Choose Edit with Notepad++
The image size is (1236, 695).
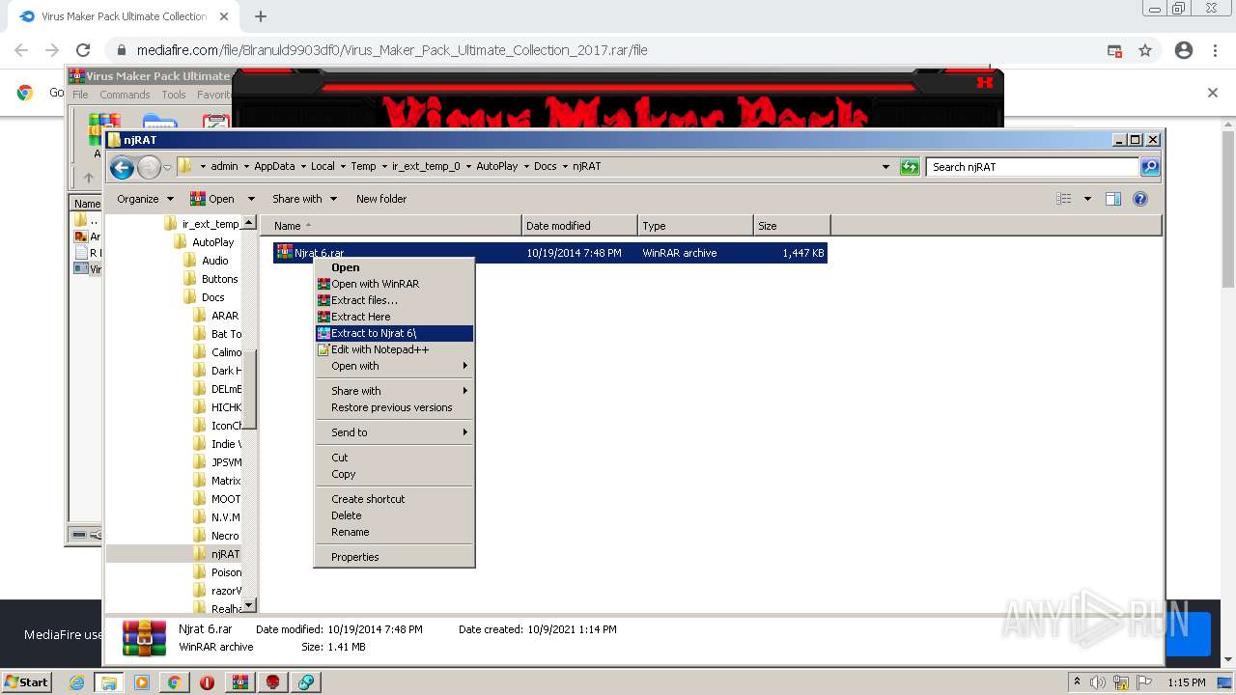click(x=394, y=349)
